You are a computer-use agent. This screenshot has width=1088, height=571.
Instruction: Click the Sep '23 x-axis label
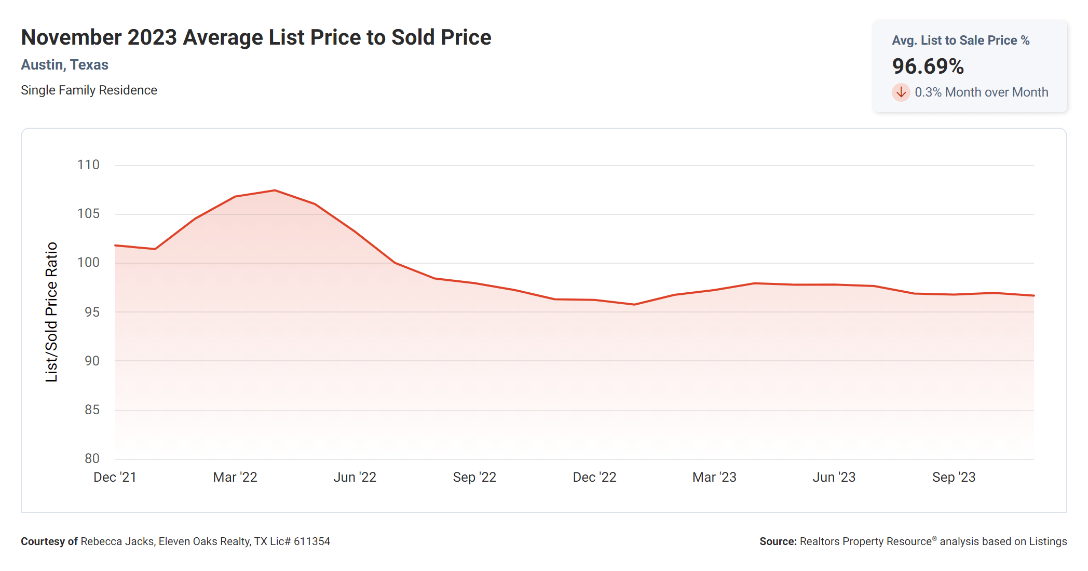click(954, 477)
